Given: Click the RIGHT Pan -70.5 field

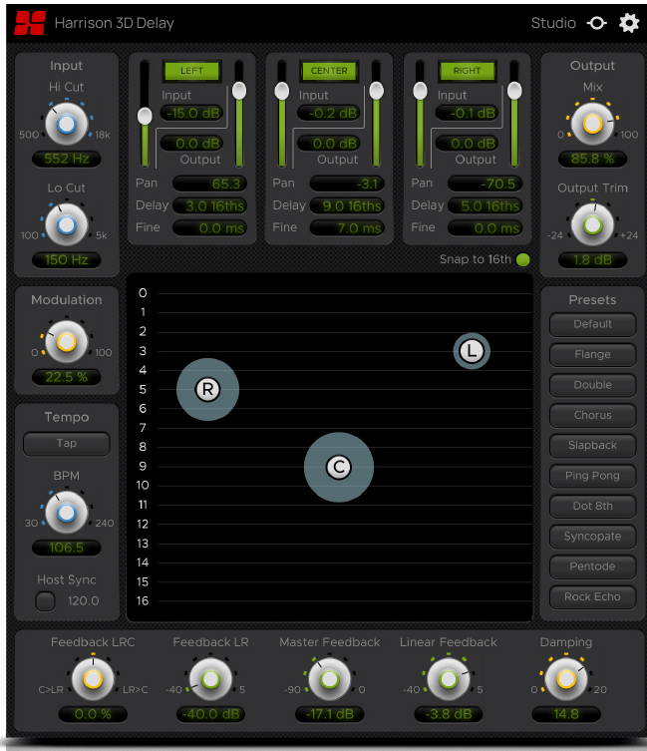Looking at the screenshot, I should tap(485, 184).
